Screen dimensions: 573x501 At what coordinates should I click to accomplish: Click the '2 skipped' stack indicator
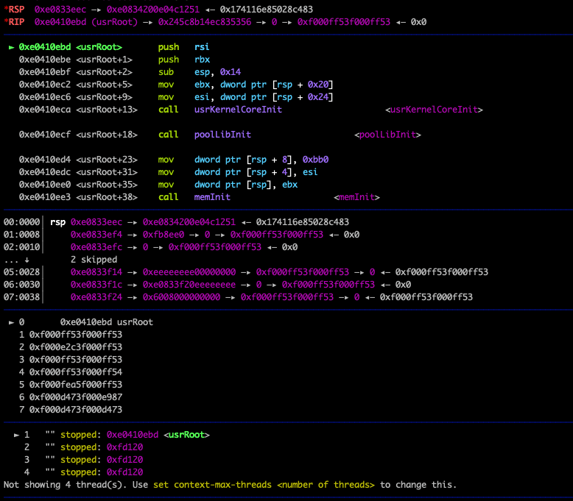click(94, 260)
